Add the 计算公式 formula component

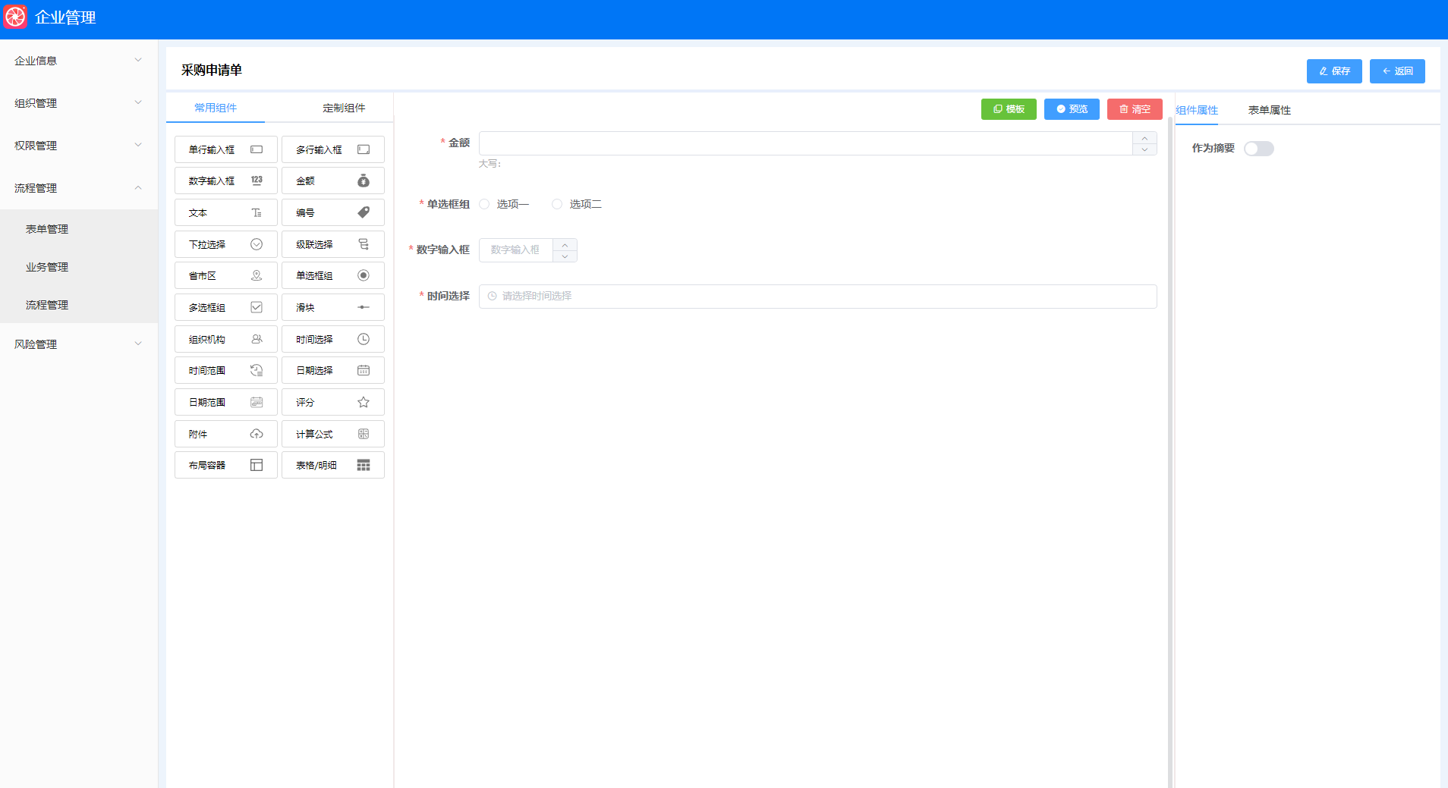click(333, 434)
